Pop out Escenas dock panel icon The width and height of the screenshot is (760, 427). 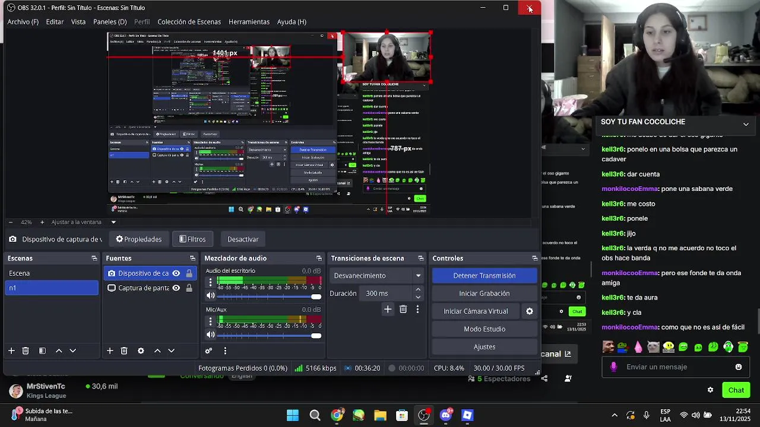point(94,258)
